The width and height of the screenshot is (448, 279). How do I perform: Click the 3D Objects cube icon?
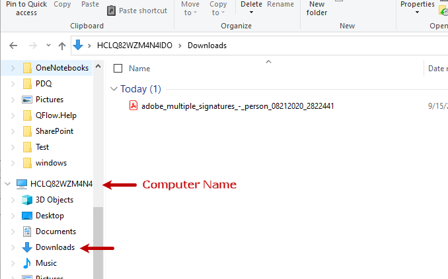click(x=27, y=200)
